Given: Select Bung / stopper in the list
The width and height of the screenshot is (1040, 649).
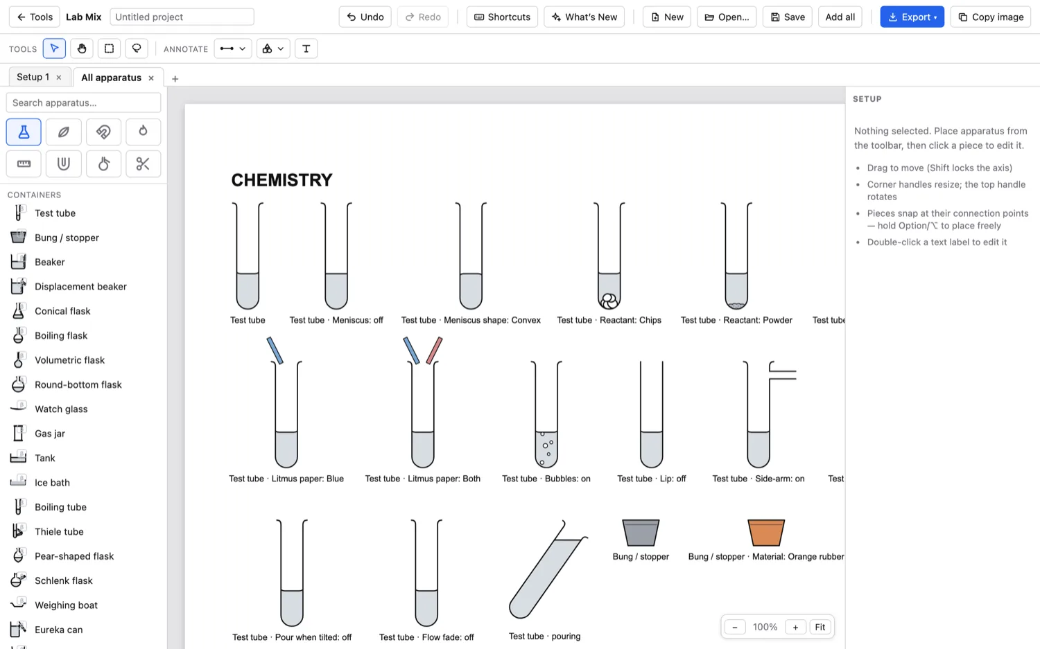Looking at the screenshot, I should click(x=83, y=238).
